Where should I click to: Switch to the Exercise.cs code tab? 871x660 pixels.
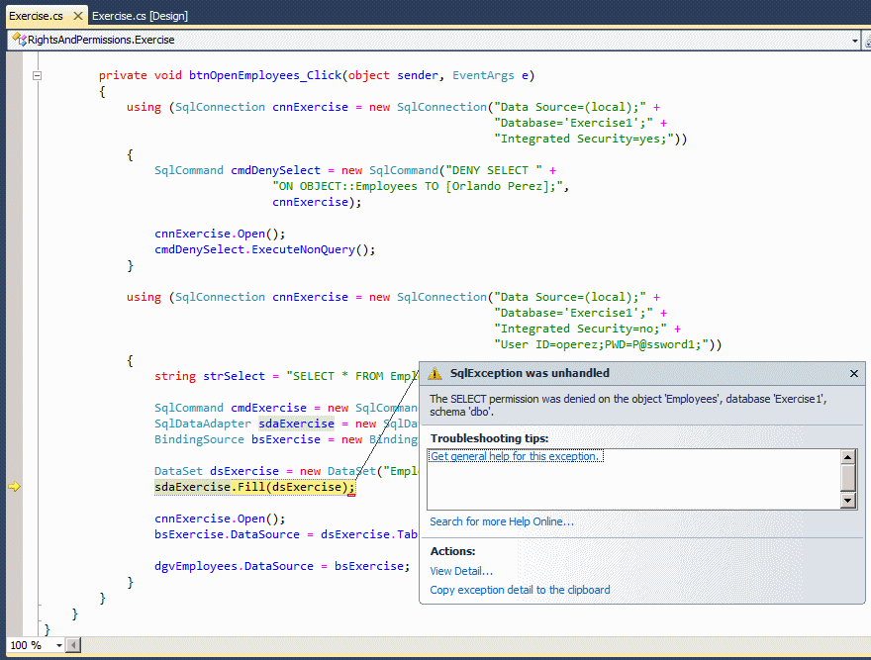[x=36, y=16]
